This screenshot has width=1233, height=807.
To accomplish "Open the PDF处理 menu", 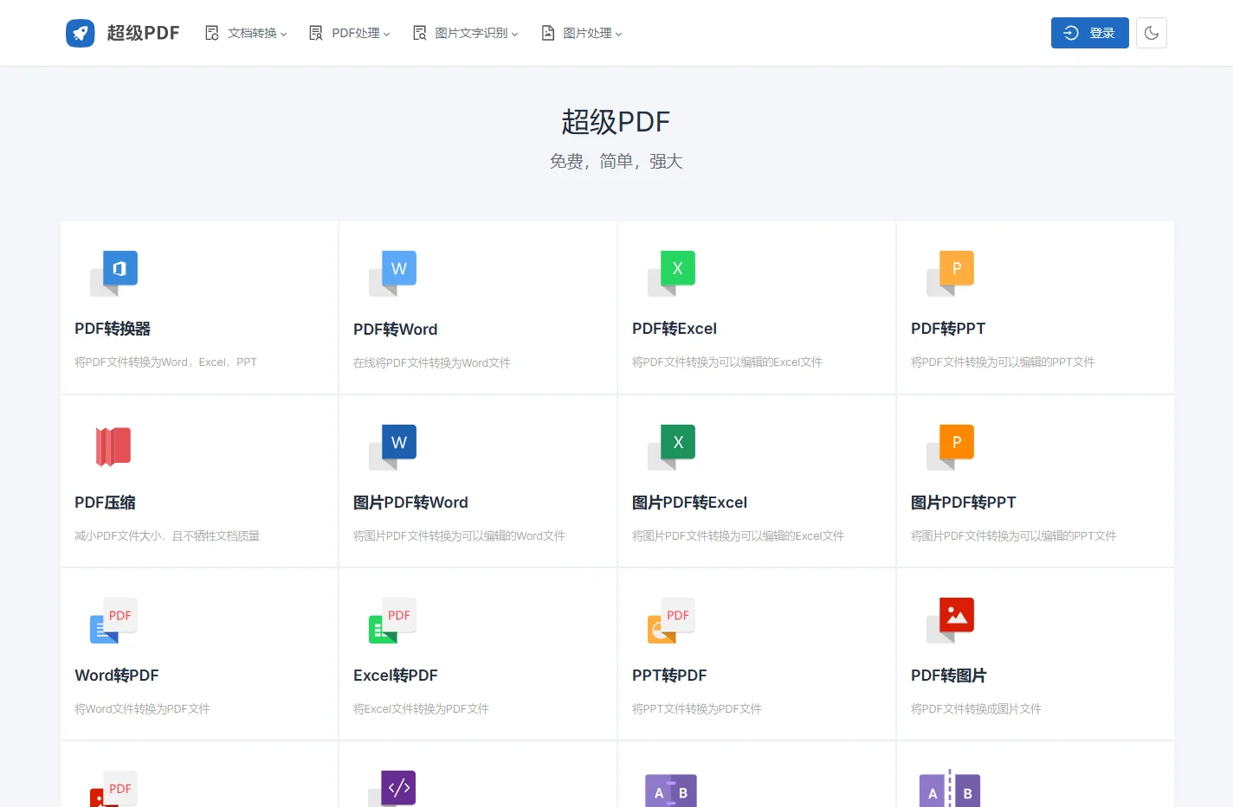I will point(350,33).
